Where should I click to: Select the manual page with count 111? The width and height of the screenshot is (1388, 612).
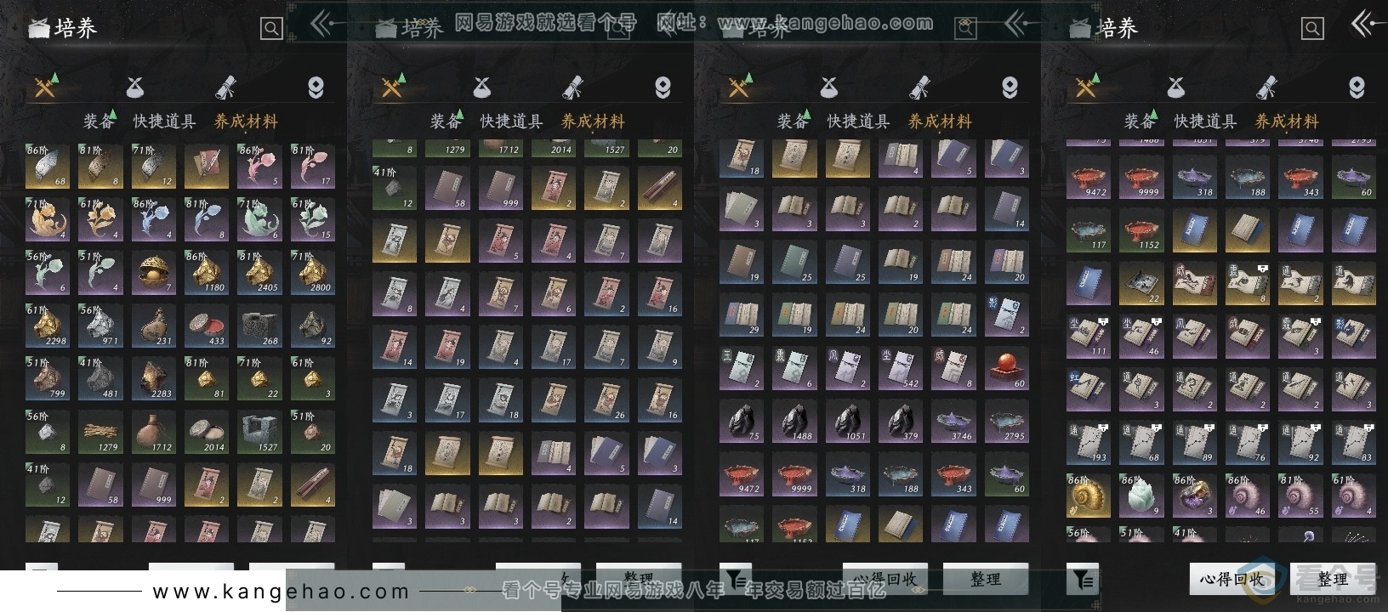click(1089, 336)
